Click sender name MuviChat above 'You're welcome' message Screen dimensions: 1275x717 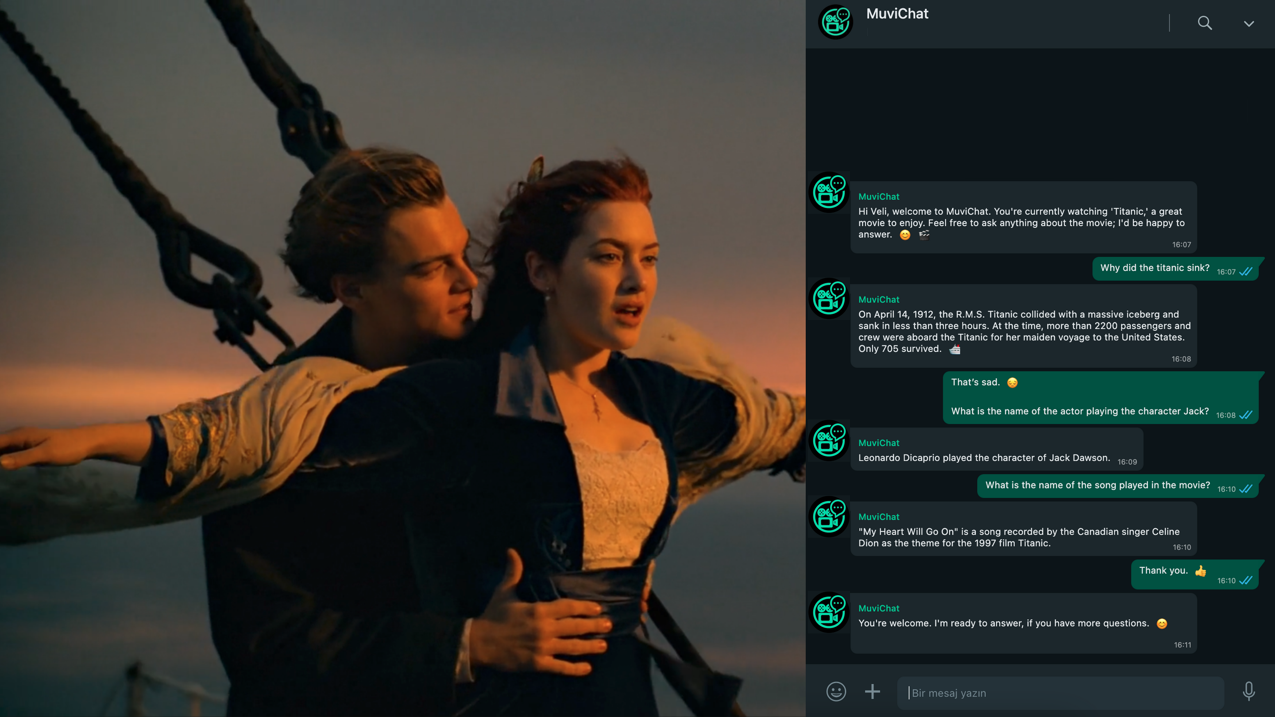click(878, 608)
